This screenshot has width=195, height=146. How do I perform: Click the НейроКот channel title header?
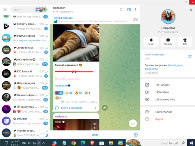(x=59, y=8)
